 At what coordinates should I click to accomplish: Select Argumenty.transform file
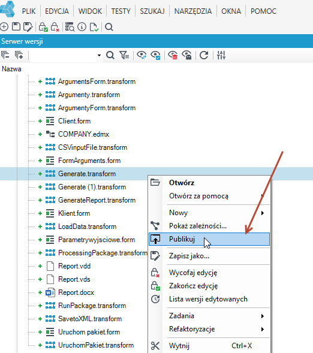click(89, 95)
